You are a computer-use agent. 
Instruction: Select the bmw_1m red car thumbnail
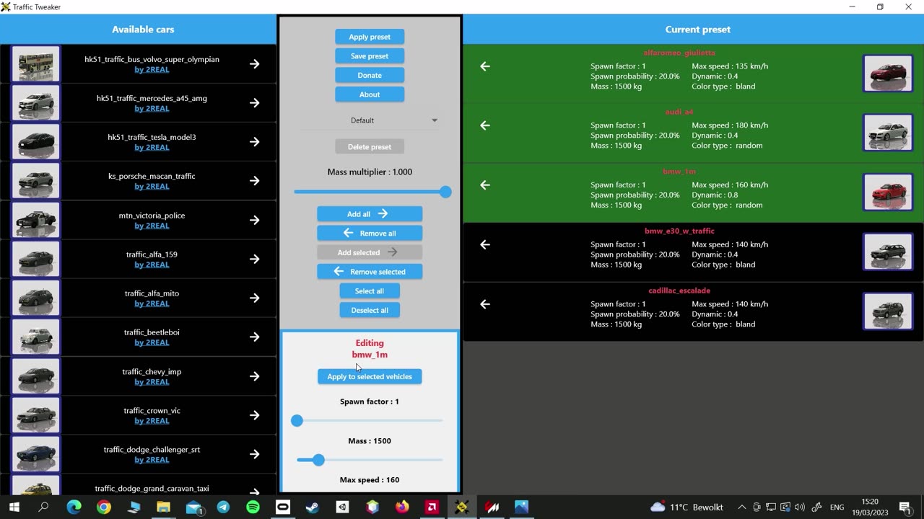888,192
